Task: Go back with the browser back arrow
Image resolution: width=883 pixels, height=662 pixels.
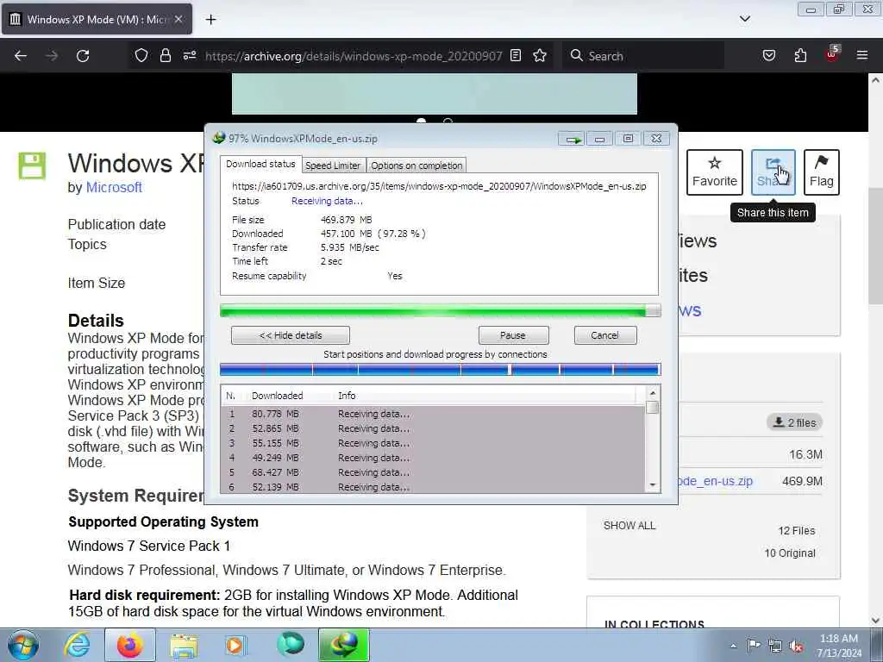Action: tap(21, 56)
